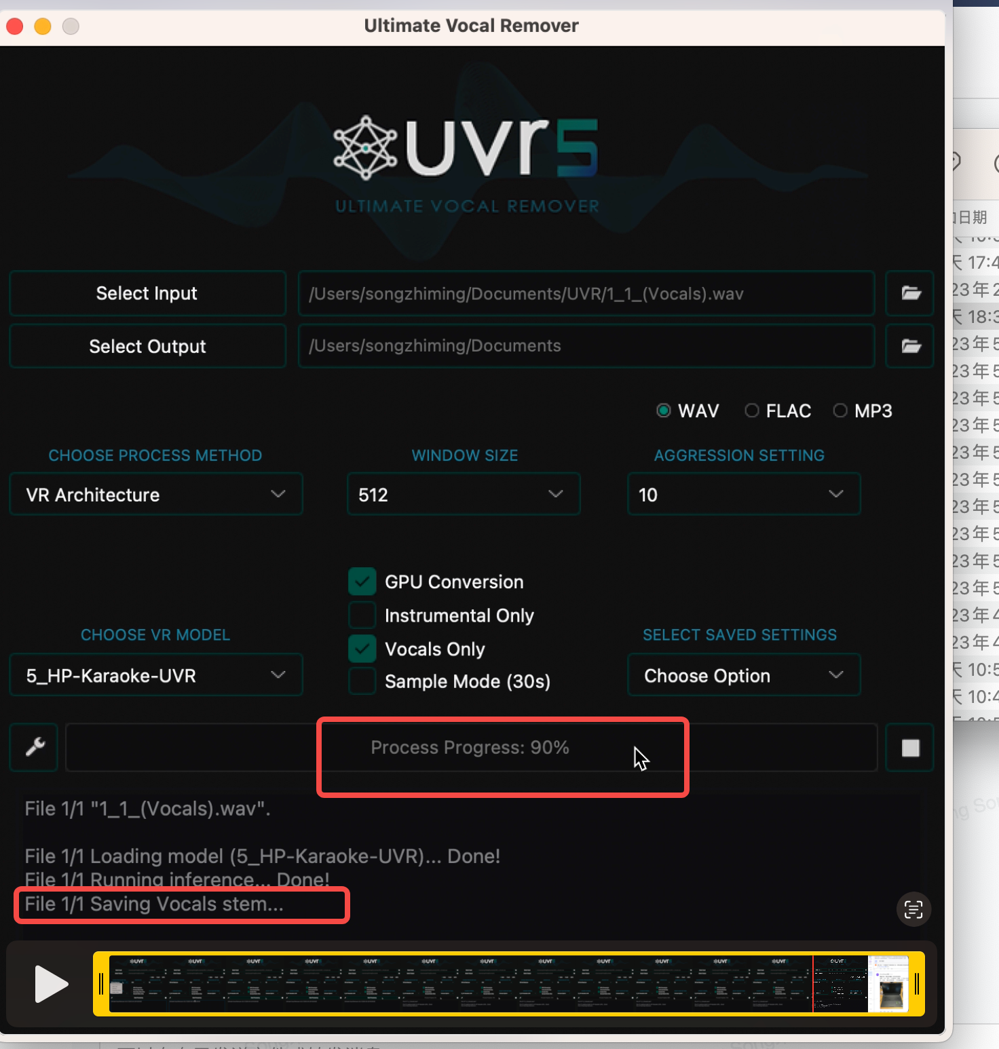Open the saved settings Choose Option dropdown
The width and height of the screenshot is (999, 1049).
743,674
